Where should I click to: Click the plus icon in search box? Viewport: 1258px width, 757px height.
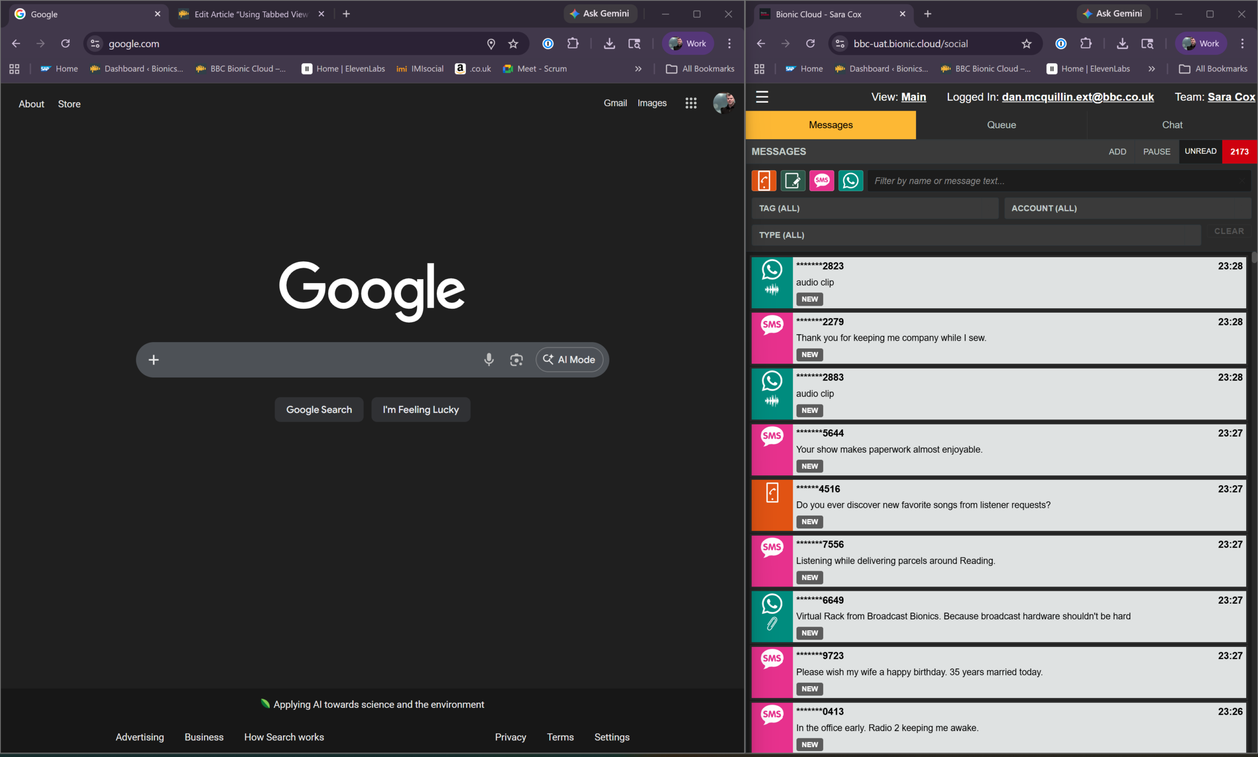coord(153,360)
